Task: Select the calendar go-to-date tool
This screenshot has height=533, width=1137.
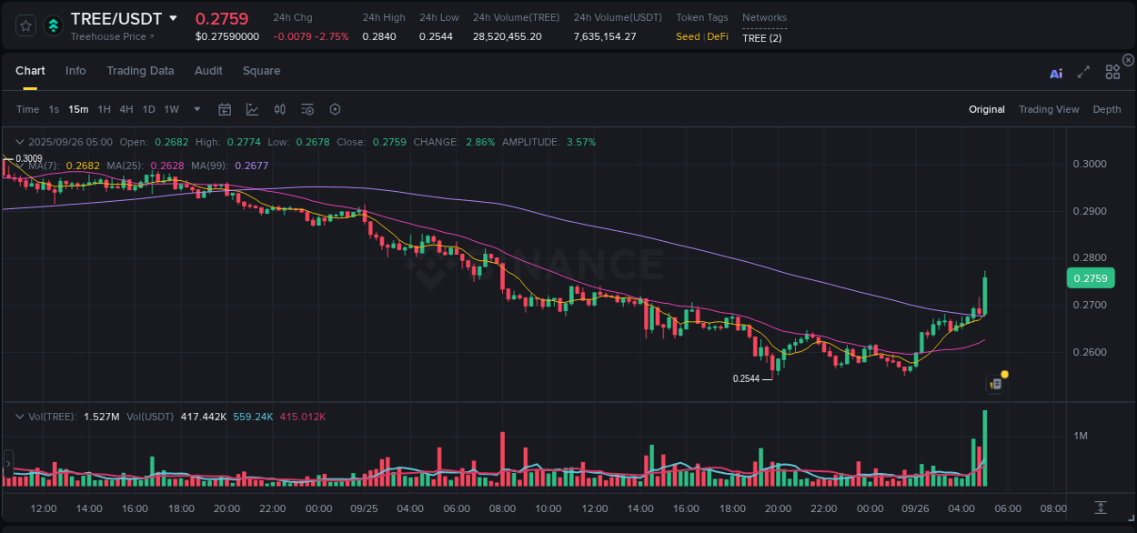Action: 225,109
